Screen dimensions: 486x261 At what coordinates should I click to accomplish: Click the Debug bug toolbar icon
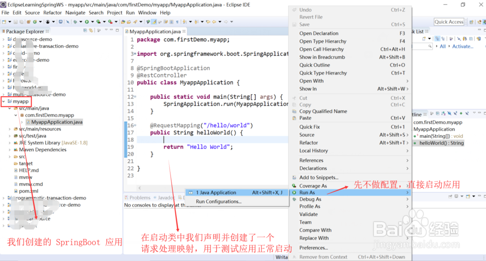coord(75,22)
